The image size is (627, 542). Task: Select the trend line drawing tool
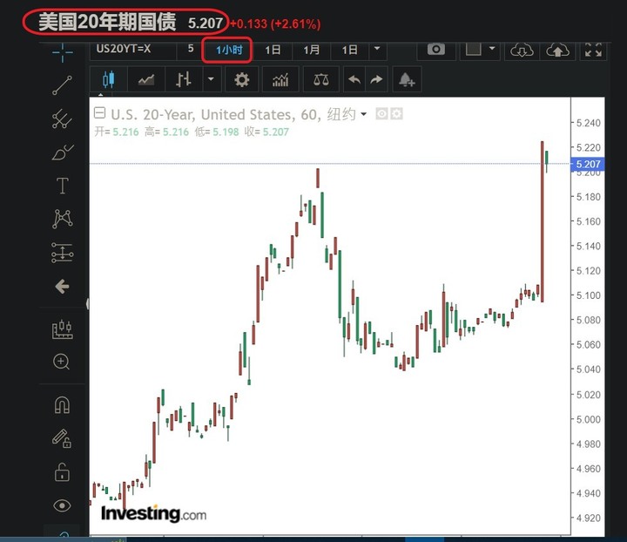62,85
